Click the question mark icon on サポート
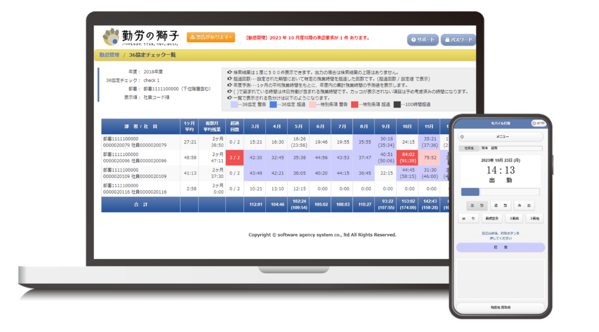 pyautogui.click(x=413, y=40)
